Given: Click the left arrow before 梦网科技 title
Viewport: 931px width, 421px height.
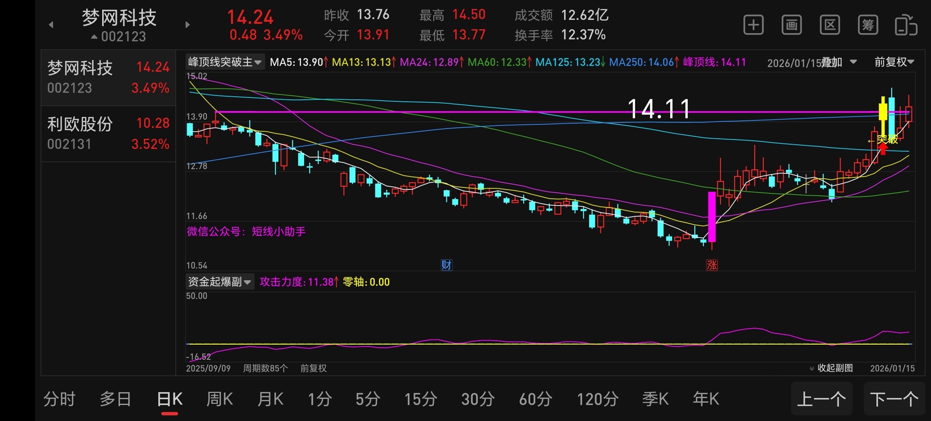Looking at the screenshot, I should [51, 25].
